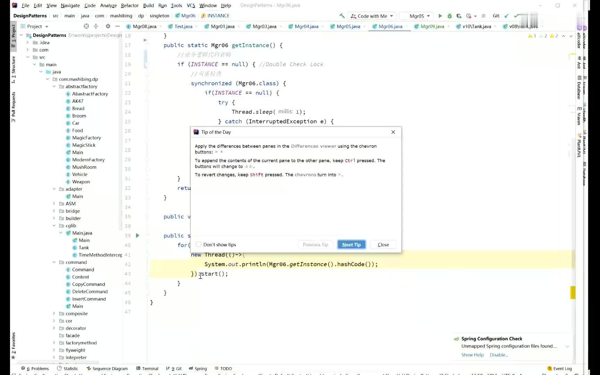Open the Event Log
The height and width of the screenshot is (375, 600).
point(559,369)
